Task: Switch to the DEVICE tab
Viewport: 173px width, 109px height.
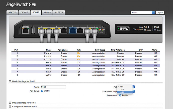Action: click(24, 12)
